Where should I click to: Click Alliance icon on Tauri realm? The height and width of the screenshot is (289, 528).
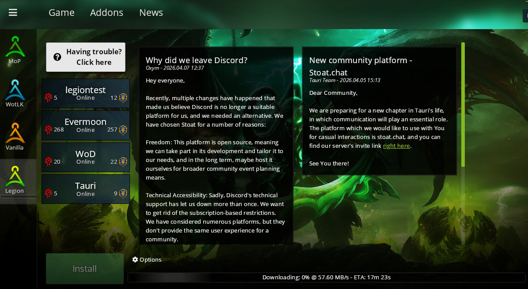click(123, 193)
